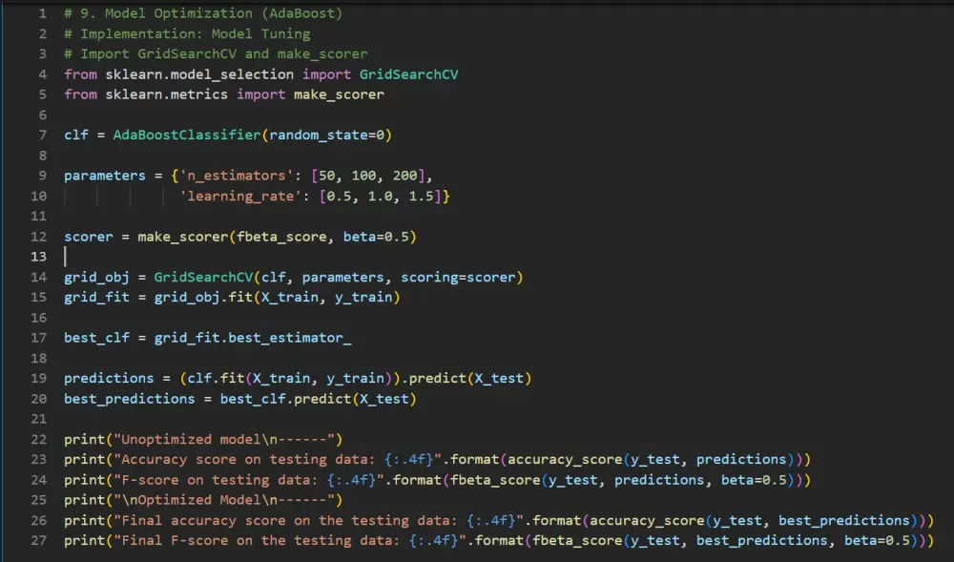Click the comment '# 9. Model Optimization (AdaBoost)'
This screenshot has height=562, width=954.
(x=203, y=13)
